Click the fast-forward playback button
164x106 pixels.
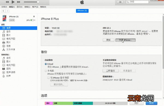[x=19, y=2]
